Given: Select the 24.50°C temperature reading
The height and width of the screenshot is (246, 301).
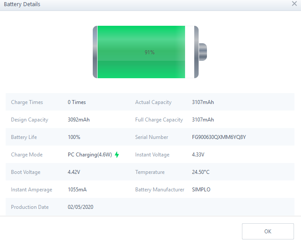Looking at the screenshot, I should click(x=201, y=172).
